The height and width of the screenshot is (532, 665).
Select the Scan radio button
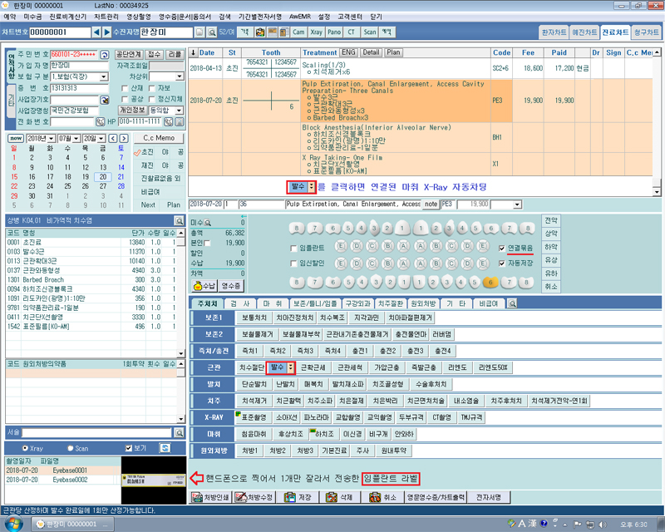(x=71, y=447)
